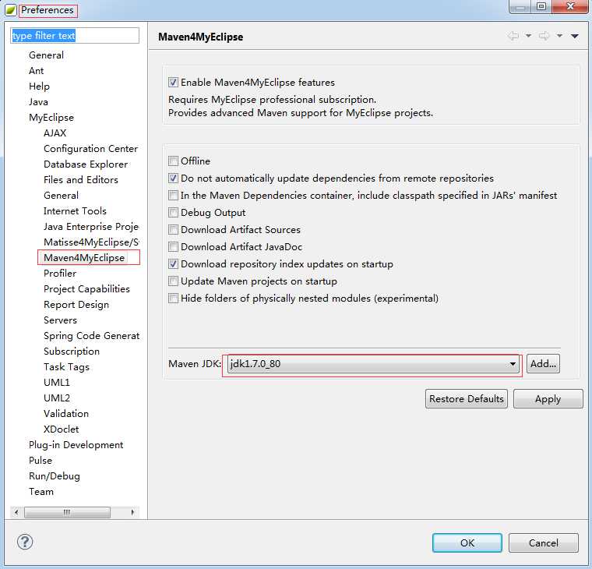Select Maven4MyEclipse in the tree
The height and width of the screenshot is (569, 592).
click(x=84, y=258)
